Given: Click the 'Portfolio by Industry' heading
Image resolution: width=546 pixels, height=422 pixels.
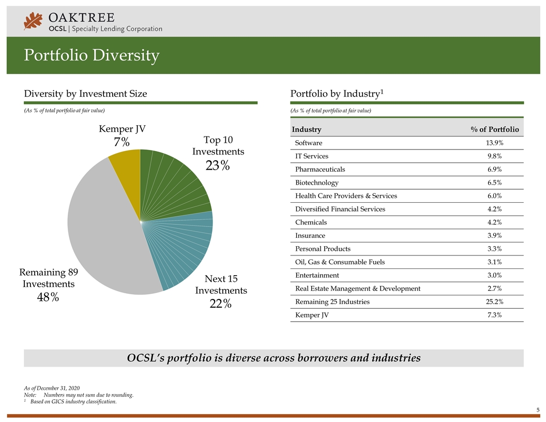Looking at the screenshot, I should coord(337,94).
